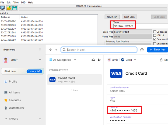Click the type Visa field
168x125 pixels.
[x=138, y=99]
